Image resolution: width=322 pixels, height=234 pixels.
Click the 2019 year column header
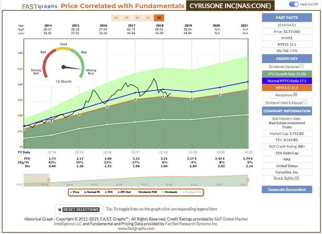[x=188, y=26]
